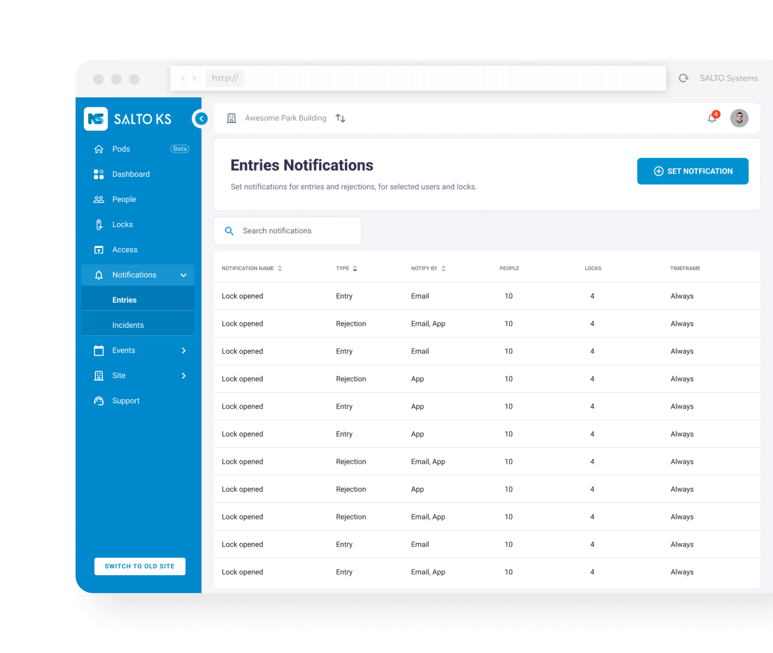Sort by Notification Name arrows
Viewport: 773px width, 653px height.
click(280, 268)
